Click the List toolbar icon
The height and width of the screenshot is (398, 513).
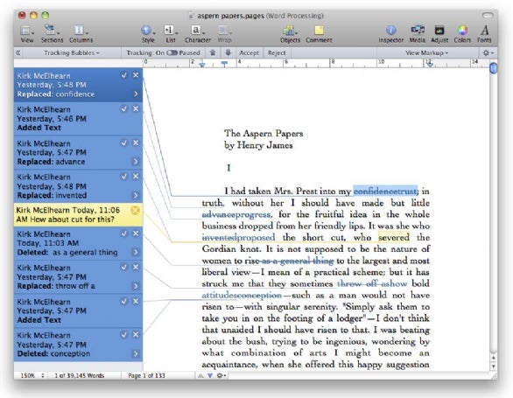pyautogui.click(x=170, y=34)
